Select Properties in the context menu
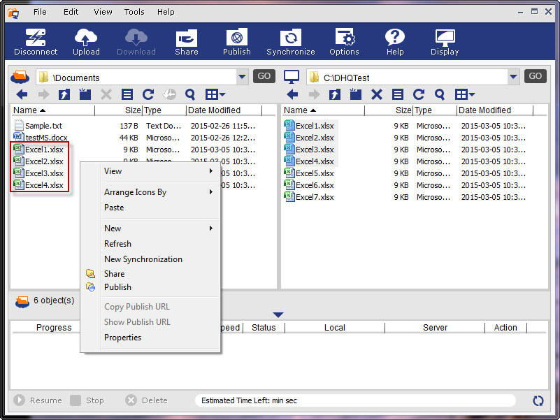Image resolution: width=560 pixels, height=420 pixels. [123, 338]
